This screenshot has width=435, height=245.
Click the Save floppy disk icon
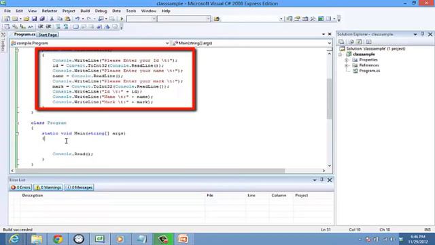click(x=34, y=19)
